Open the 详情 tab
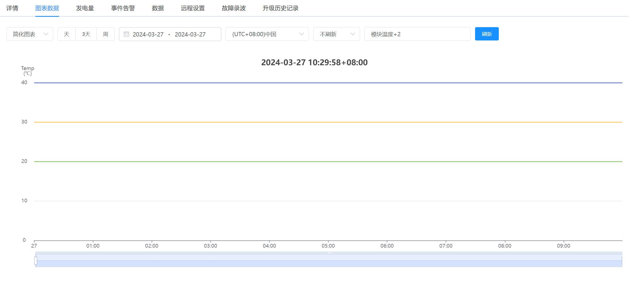Image resolution: width=629 pixels, height=307 pixels. coord(12,8)
